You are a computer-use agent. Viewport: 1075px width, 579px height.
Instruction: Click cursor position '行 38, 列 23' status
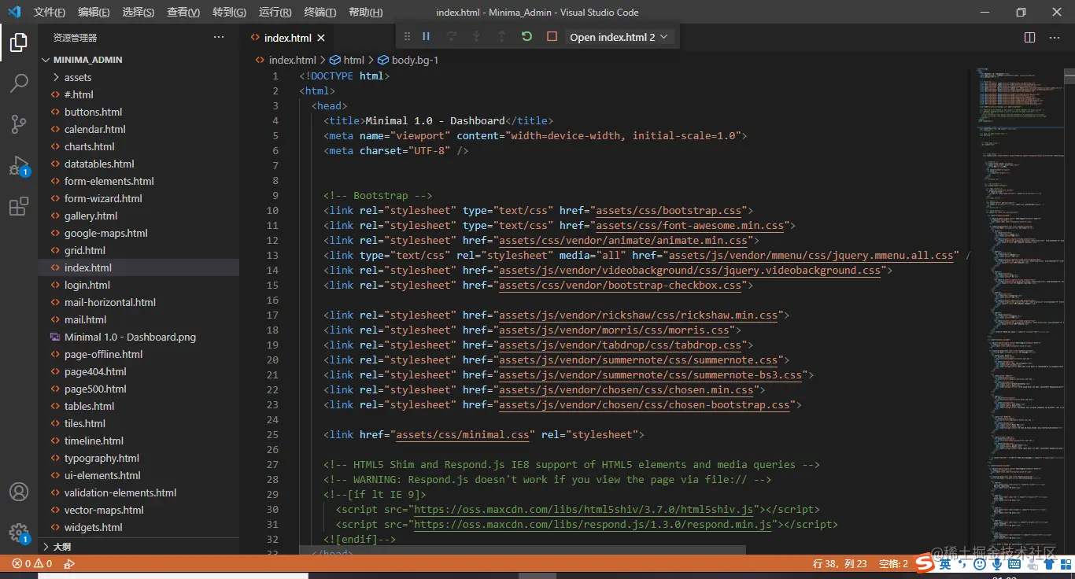tap(840, 563)
